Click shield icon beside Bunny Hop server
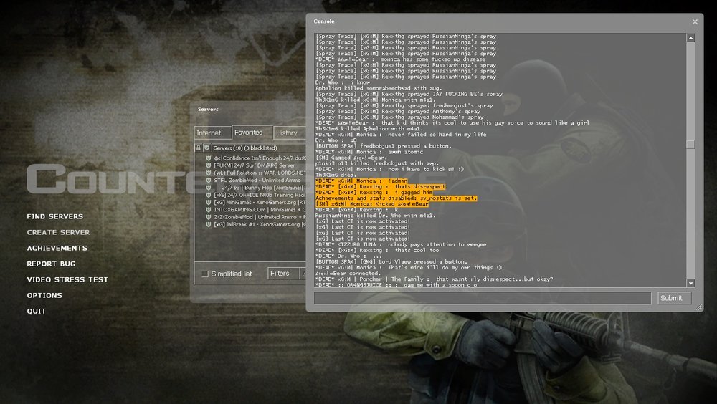The height and width of the screenshot is (404, 717). [208, 188]
